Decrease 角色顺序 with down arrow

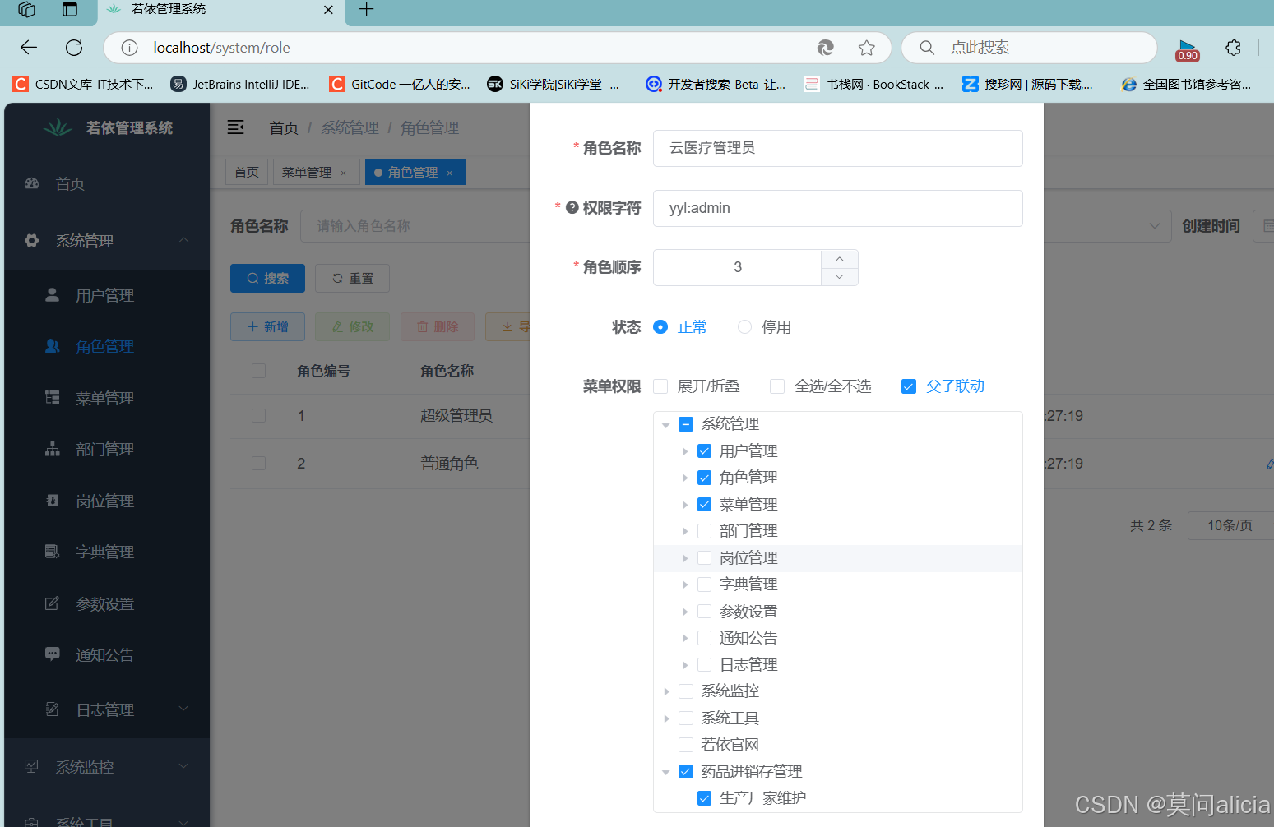coord(839,277)
